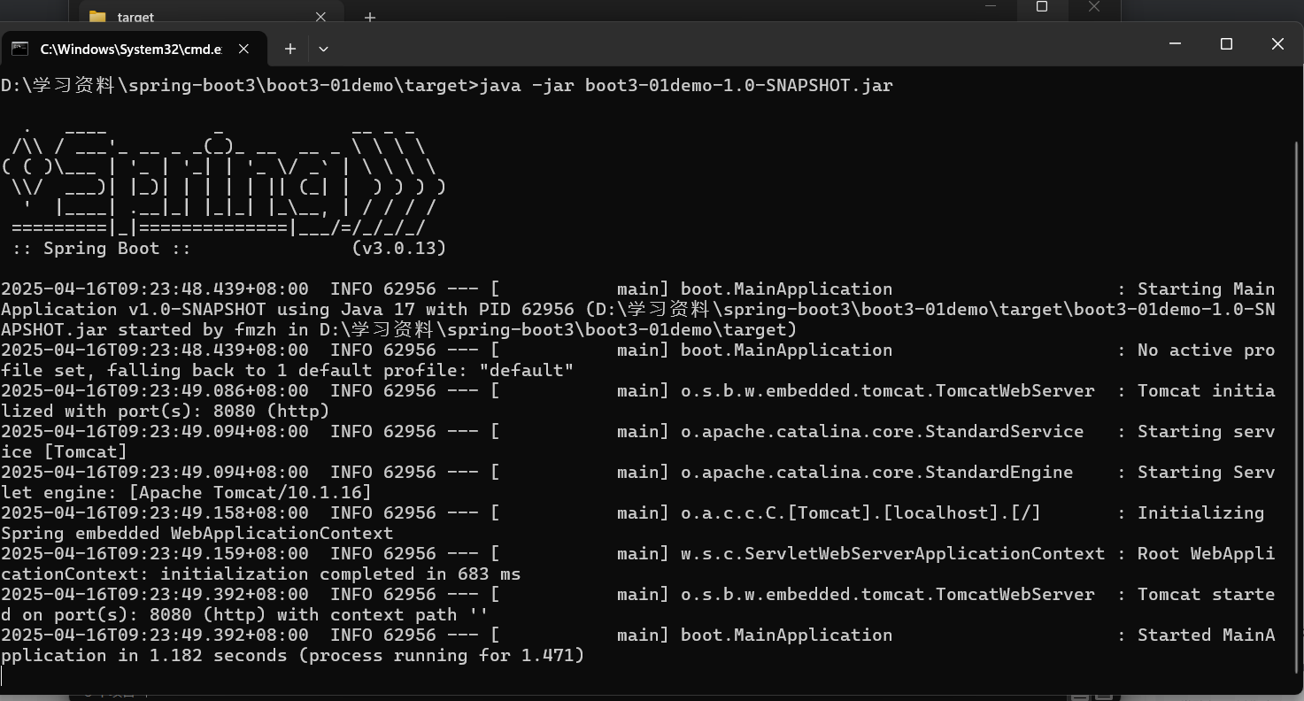Expand the terminal profile dropdown chevron

323,49
